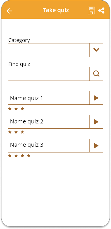Expand the Category dropdown chevron
Image resolution: width=111 pixels, height=229 pixels.
96,50
